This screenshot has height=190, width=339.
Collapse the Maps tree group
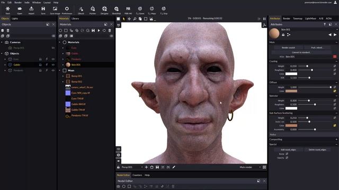60,70
